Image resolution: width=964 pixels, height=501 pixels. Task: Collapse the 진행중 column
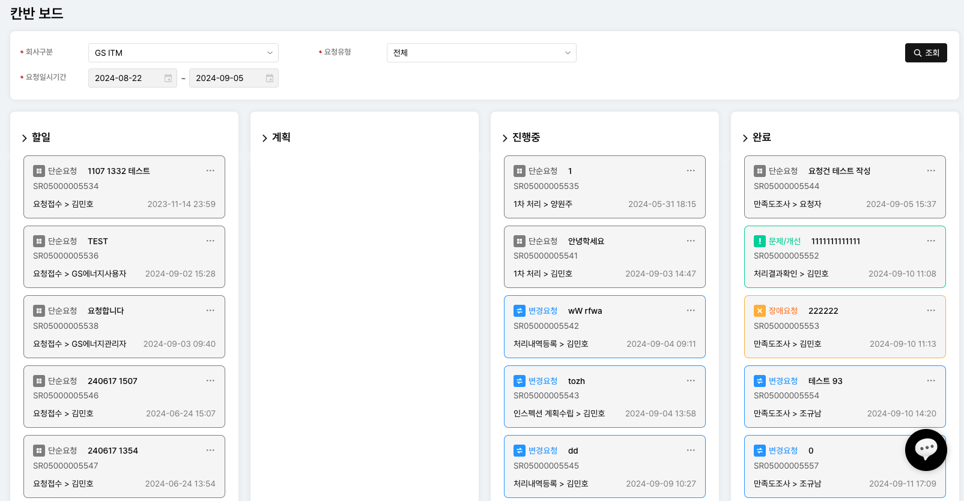pyautogui.click(x=505, y=138)
